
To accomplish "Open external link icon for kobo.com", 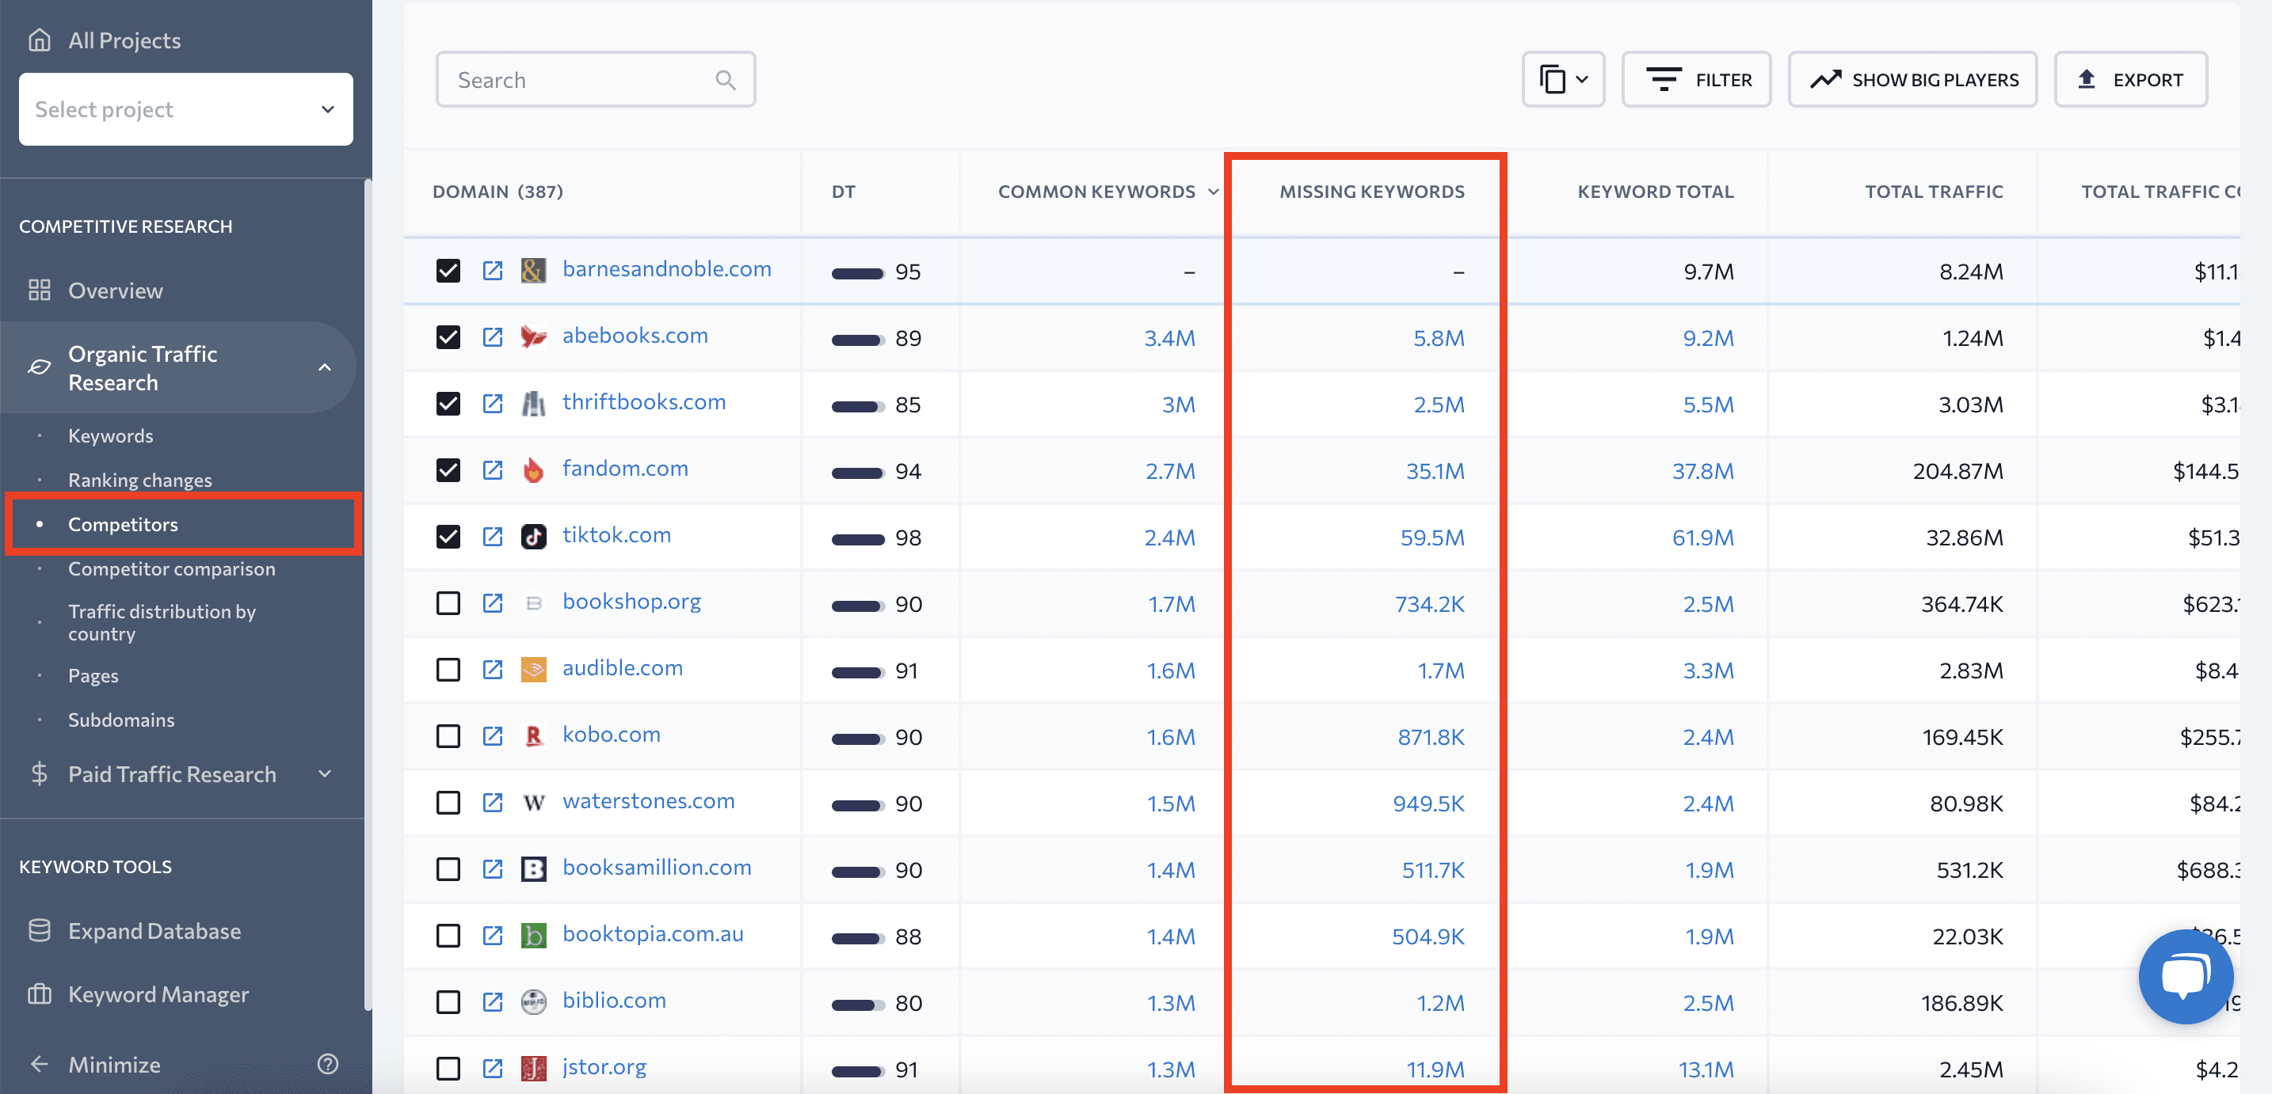I will [492, 736].
